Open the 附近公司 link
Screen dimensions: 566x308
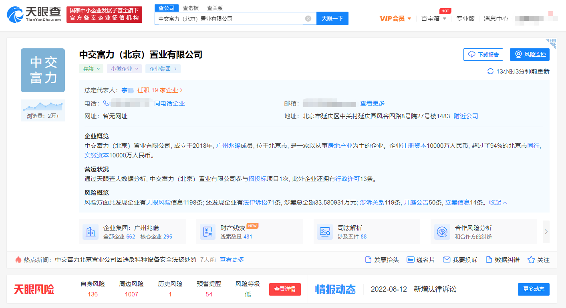(466, 116)
